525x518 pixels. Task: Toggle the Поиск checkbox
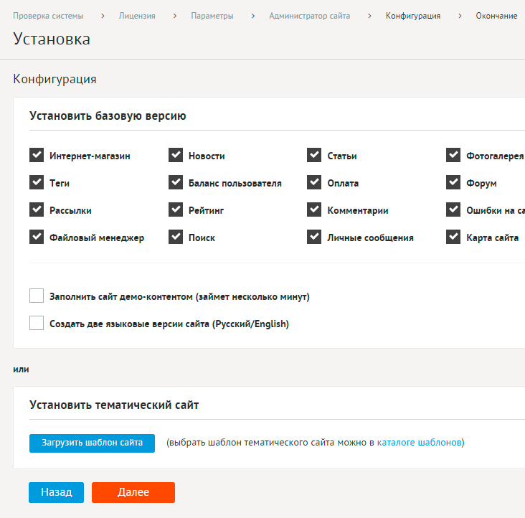click(x=176, y=237)
